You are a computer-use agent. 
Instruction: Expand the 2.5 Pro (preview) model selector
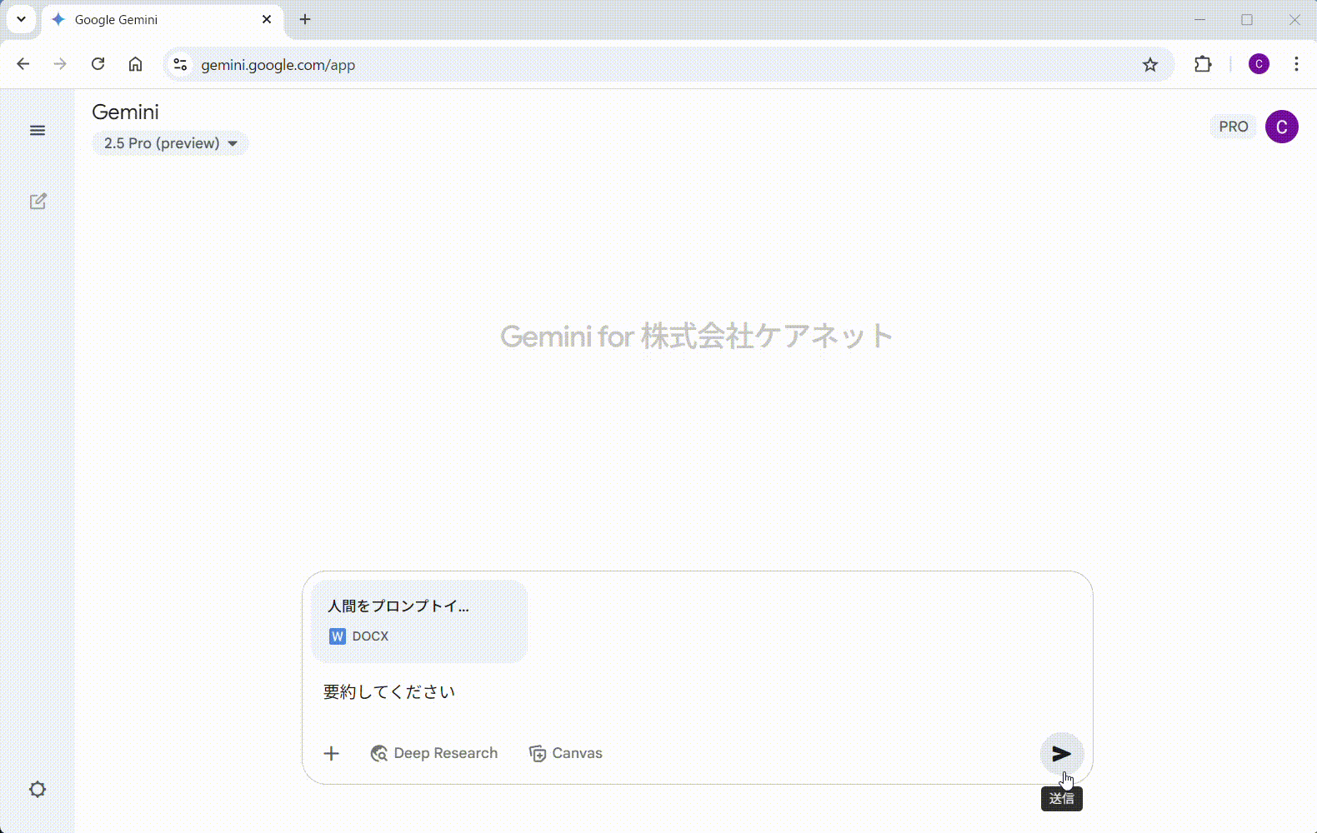(x=170, y=143)
